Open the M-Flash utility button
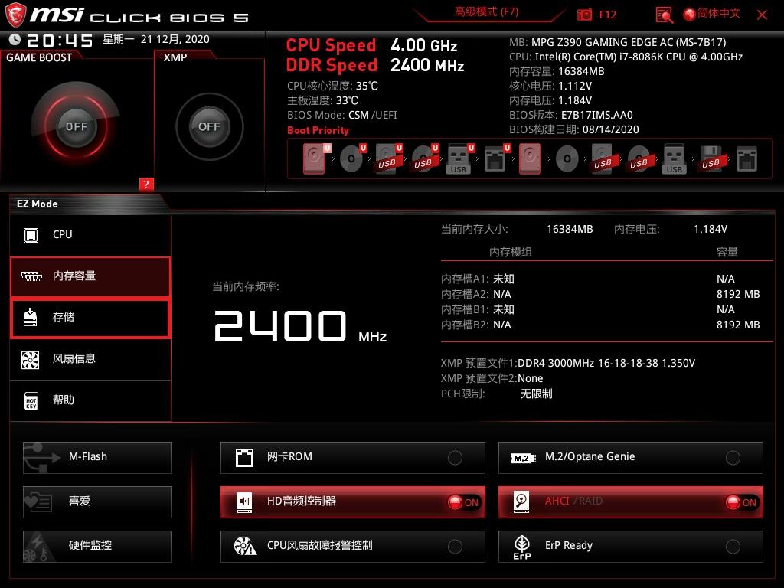784x588 pixels. [97, 457]
